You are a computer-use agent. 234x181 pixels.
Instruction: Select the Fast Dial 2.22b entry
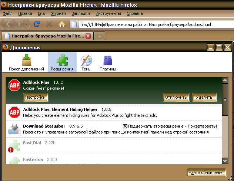pyautogui.click(x=114, y=146)
